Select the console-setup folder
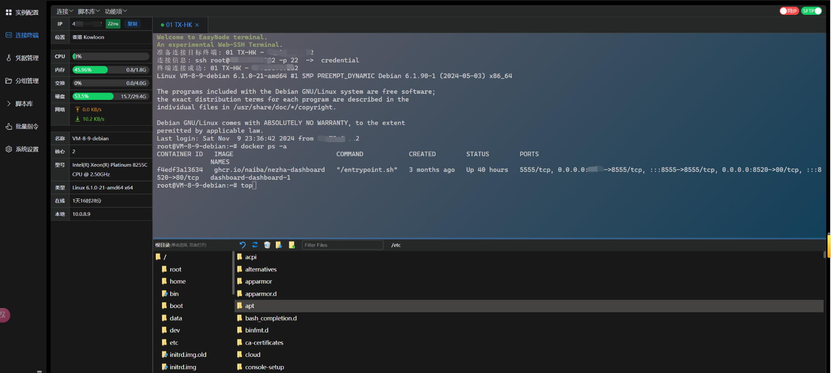 (261, 367)
